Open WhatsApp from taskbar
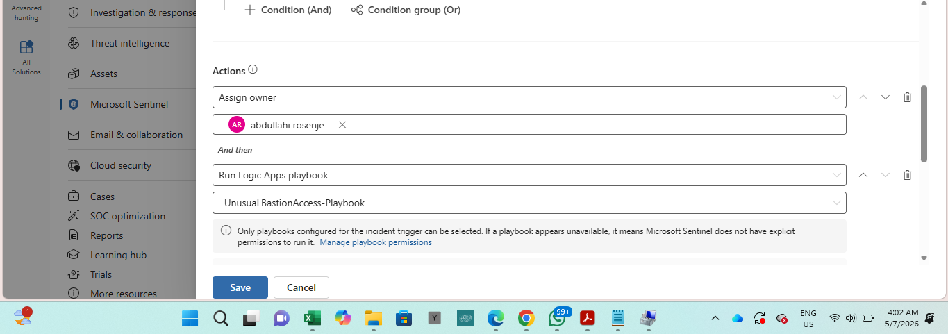The height and width of the screenshot is (334, 948). click(558, 318)
